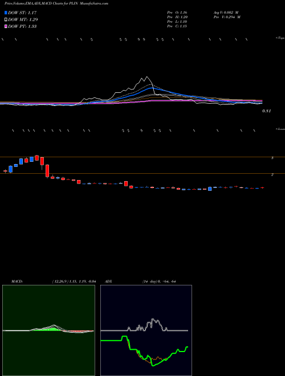The width and height of the screenshot is (285, 376).
Task: Click the ADX '(14 day) 0, +64, -64' values
Action: (159, 281)
